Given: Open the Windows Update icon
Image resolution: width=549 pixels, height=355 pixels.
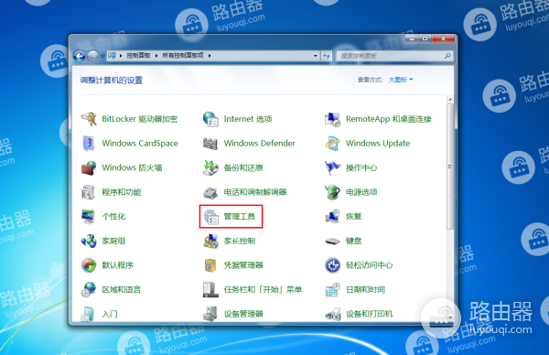Looking at the screenshot, I should (333, 144).
